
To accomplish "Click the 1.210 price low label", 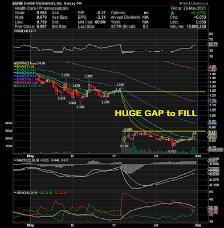I will (62, 98).
